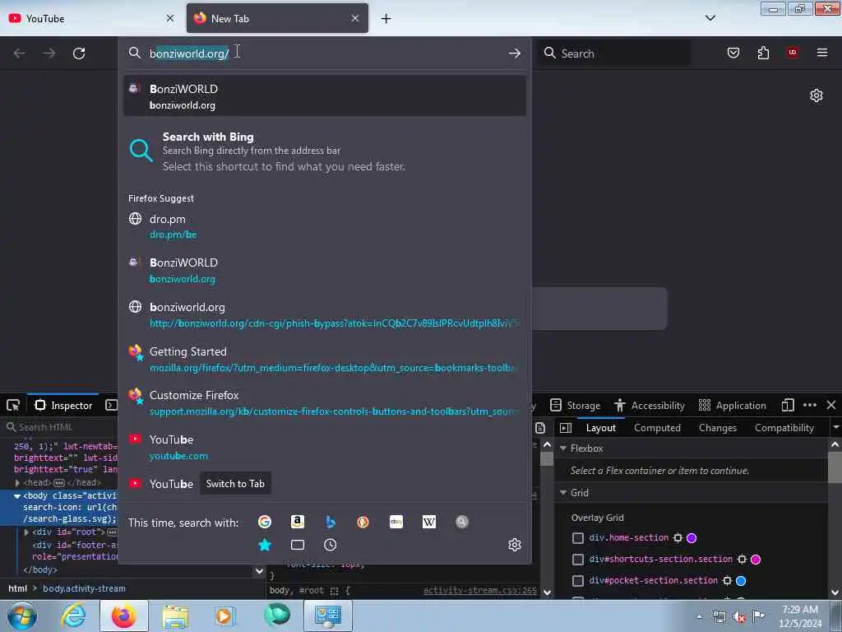Open the top BonziWORLD autocomplete result
The image size is (842, 632).
coord(325,96)
